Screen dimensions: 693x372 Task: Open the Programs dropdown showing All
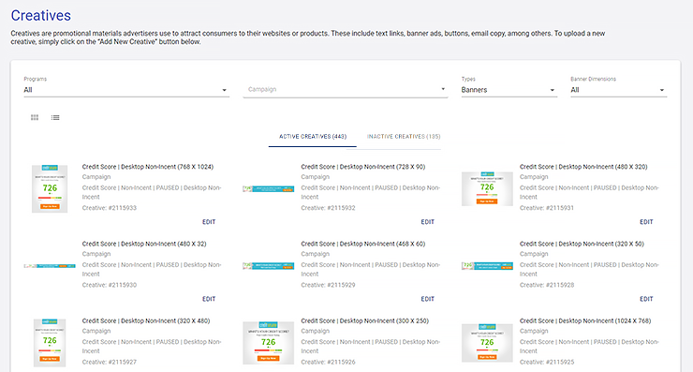coord(126,90)
